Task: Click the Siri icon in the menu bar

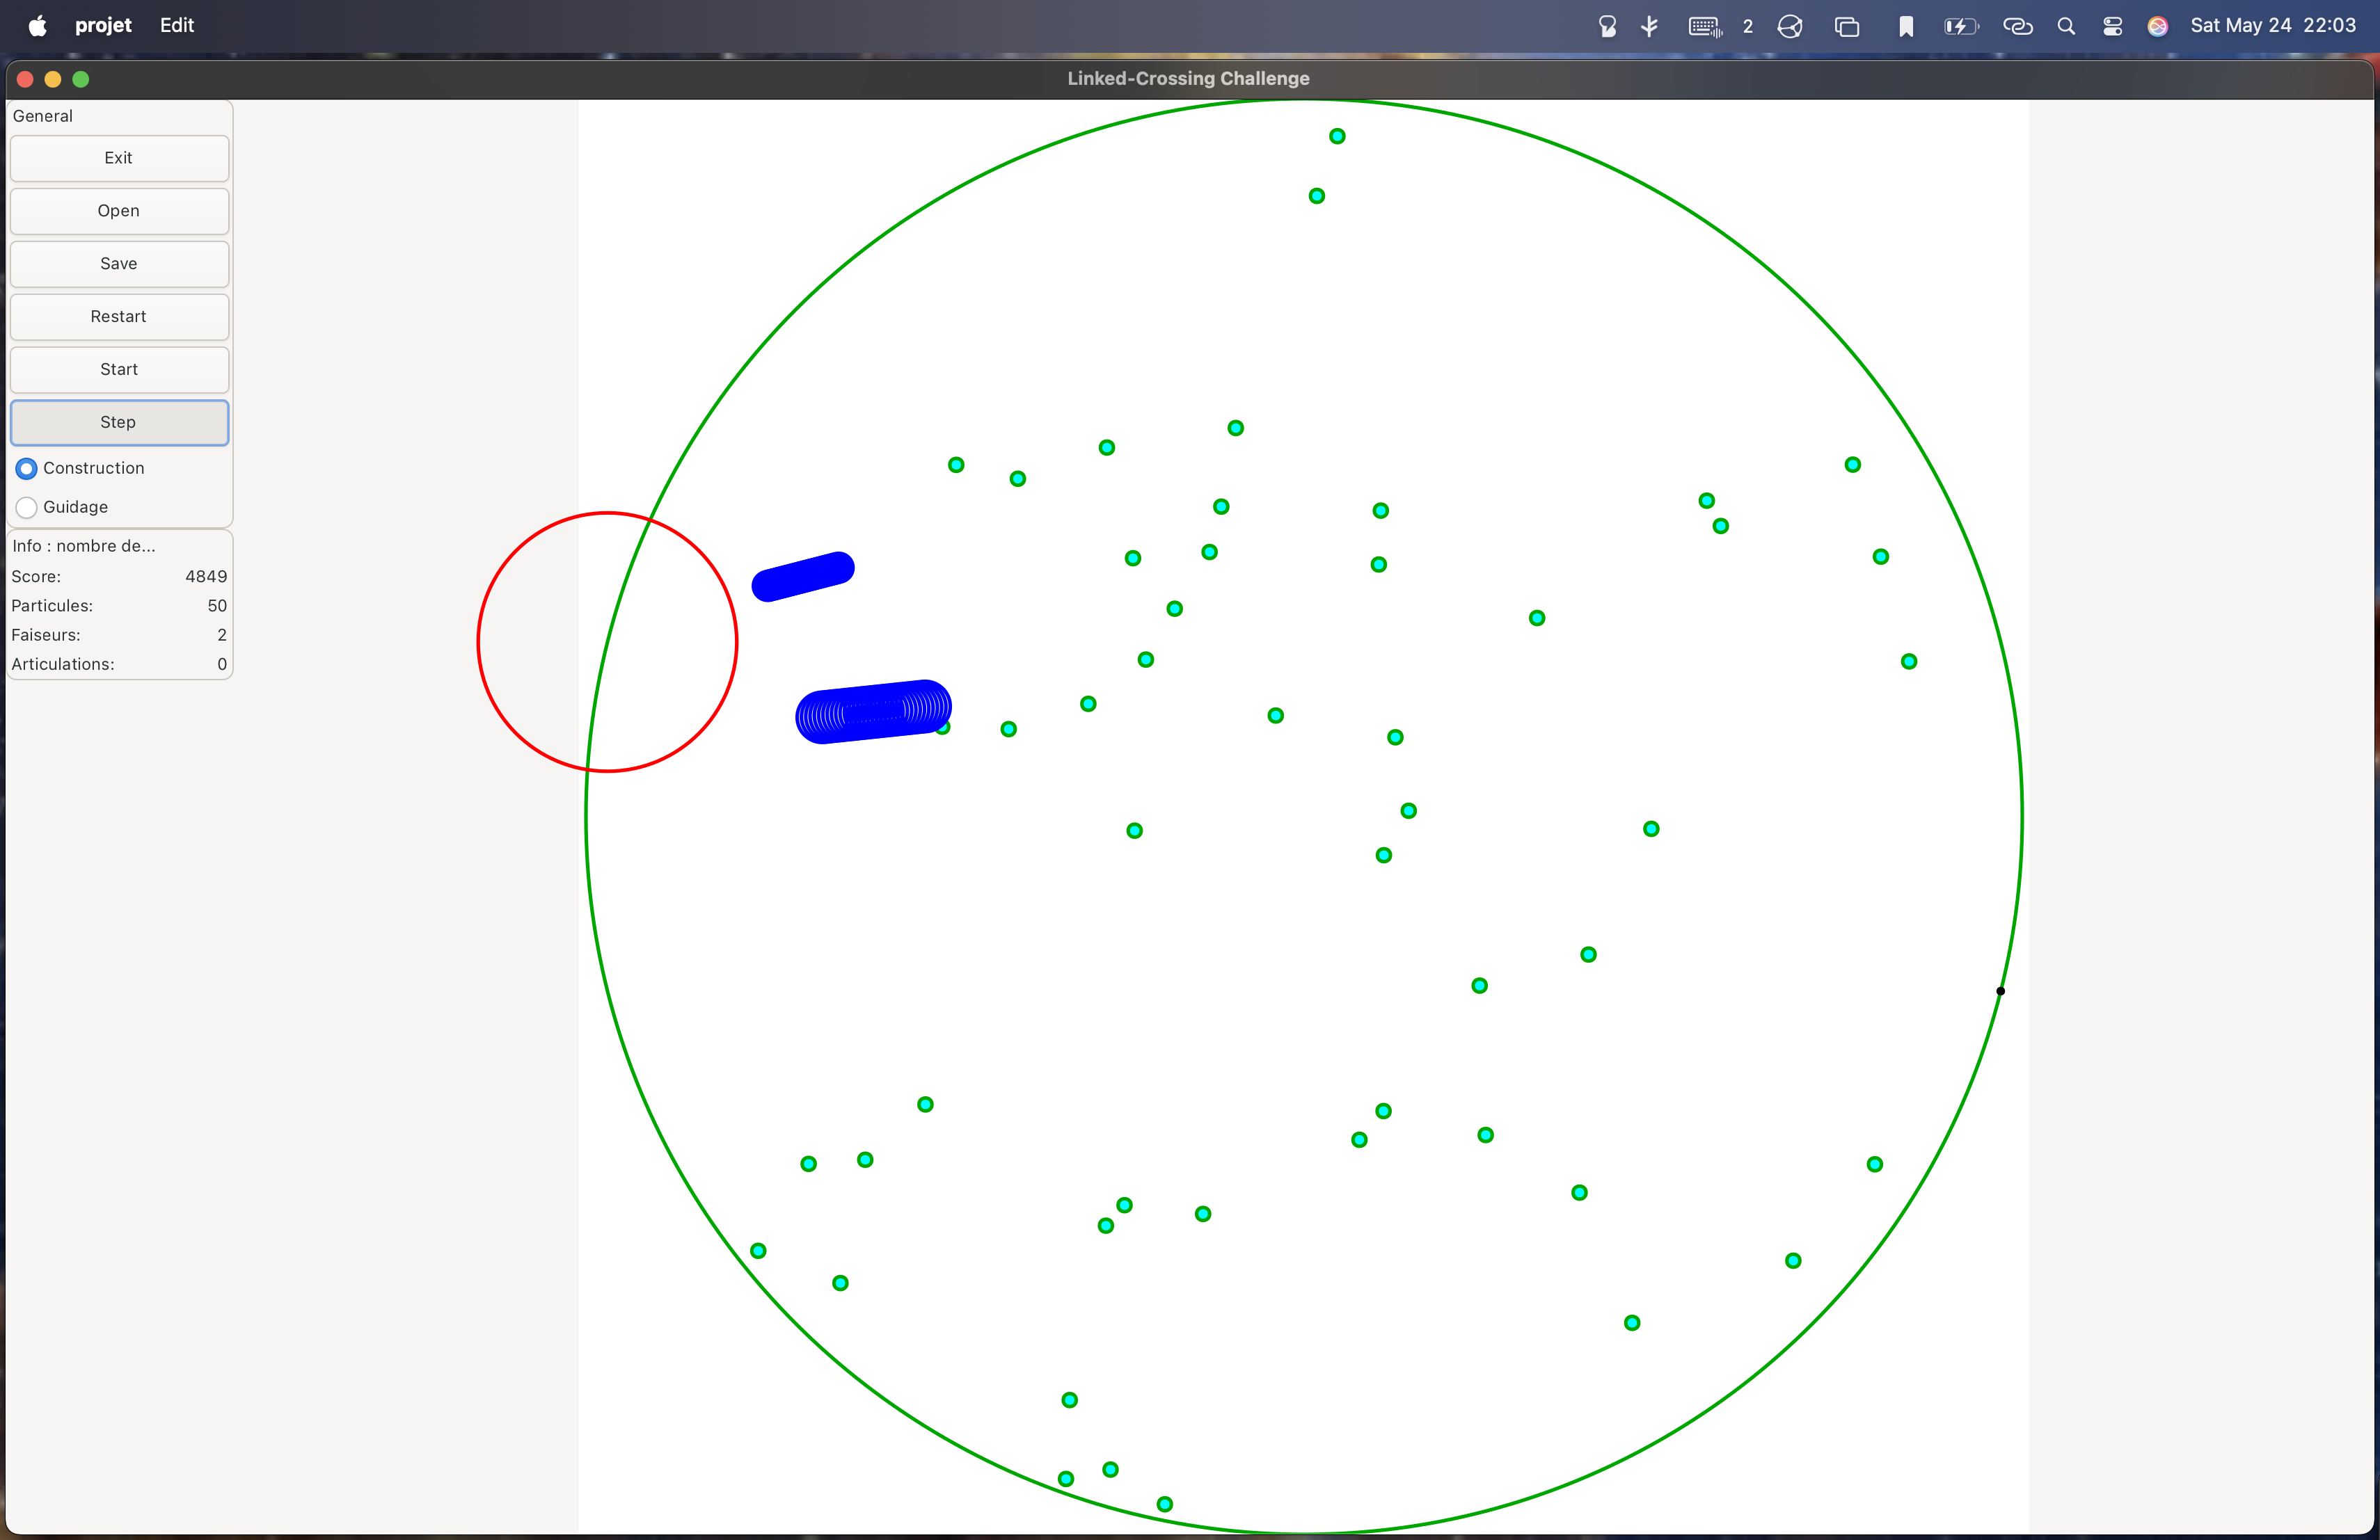Action: coord(2158,26)
